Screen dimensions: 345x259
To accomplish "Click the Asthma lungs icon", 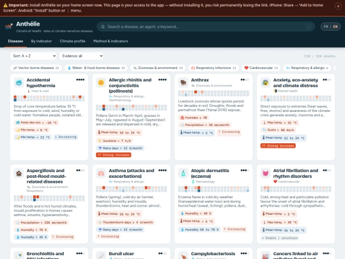I will pos(101,173).
